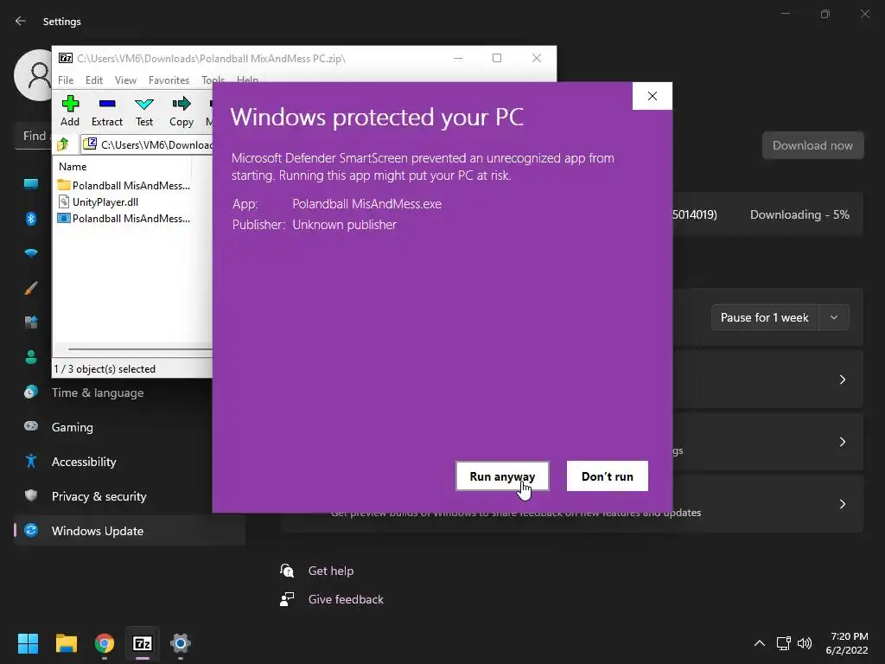Open the Give feedback link
Viewport: 885px width, 664px height.
[346, 599]
